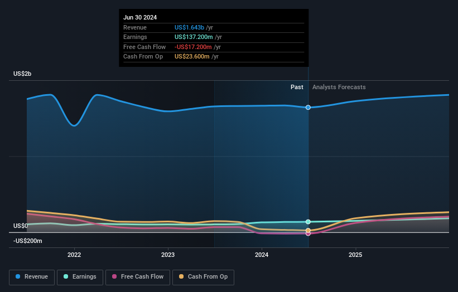Click the 2025 x-axis label
Screen dimensions: 458x292
click(355, 255)
